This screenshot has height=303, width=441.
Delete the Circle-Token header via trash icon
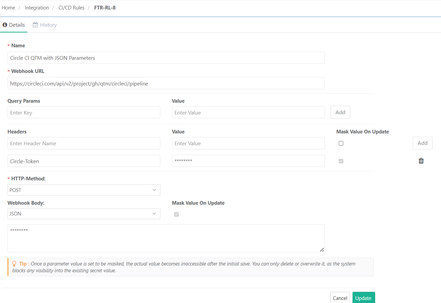tap(421, 161)
